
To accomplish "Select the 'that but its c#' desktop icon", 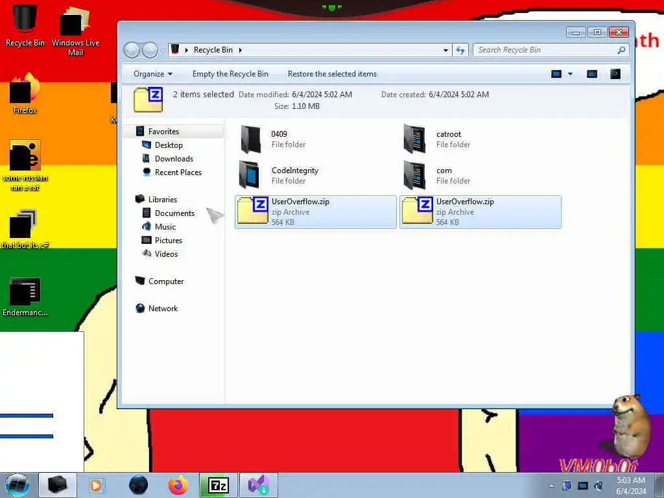I will 25,229.
